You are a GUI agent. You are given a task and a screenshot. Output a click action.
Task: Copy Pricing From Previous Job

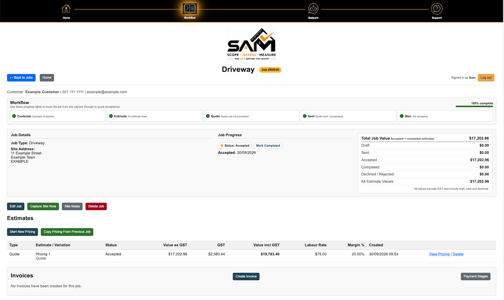pyautogui.click(x=67, y=232)
